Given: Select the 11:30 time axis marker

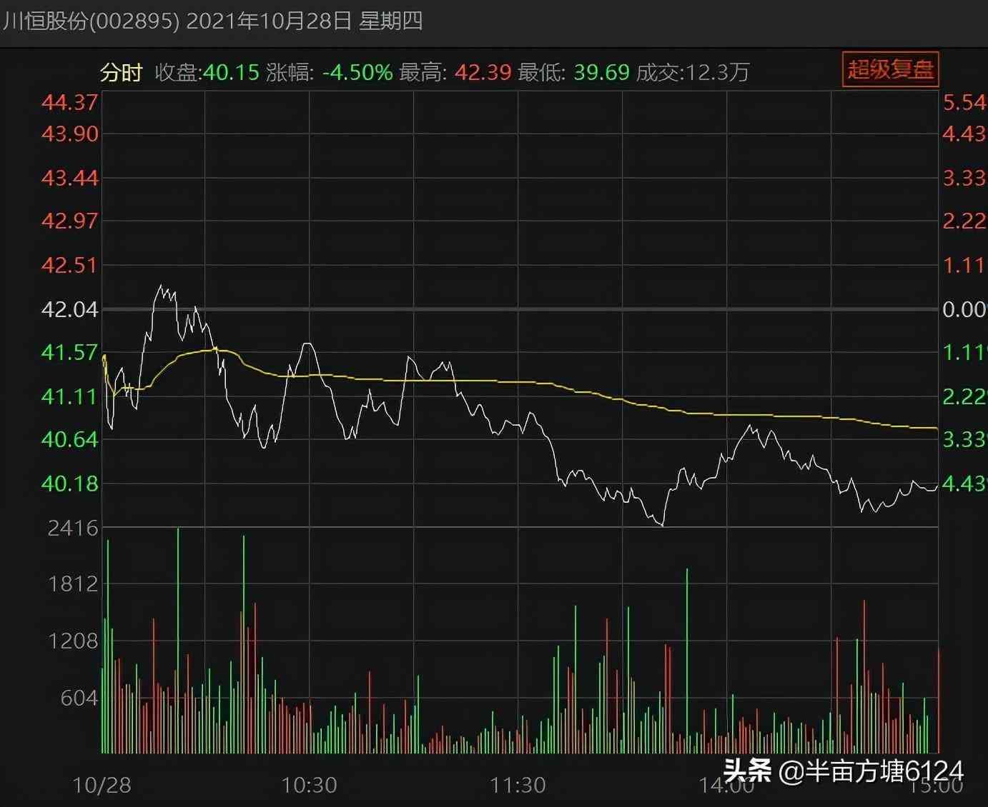Looking at the screenshot, I should 518,786.
